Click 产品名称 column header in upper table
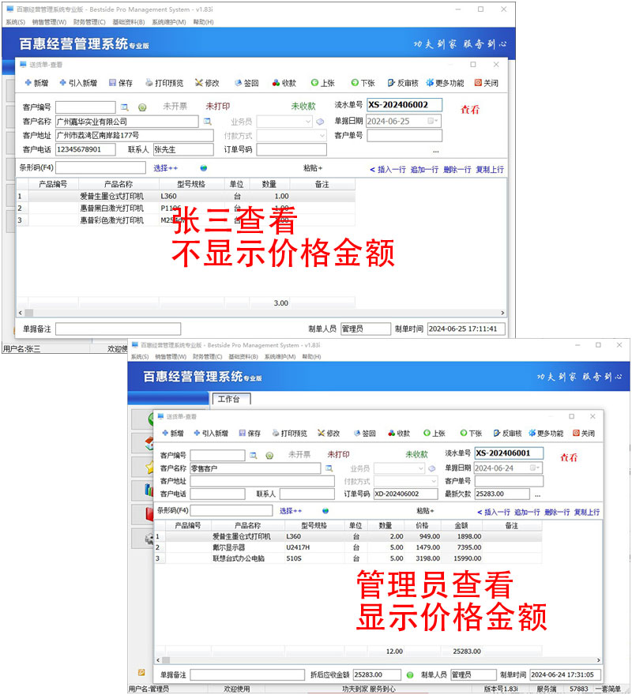This screenshot has width=632, height=695. click(118, 184)
